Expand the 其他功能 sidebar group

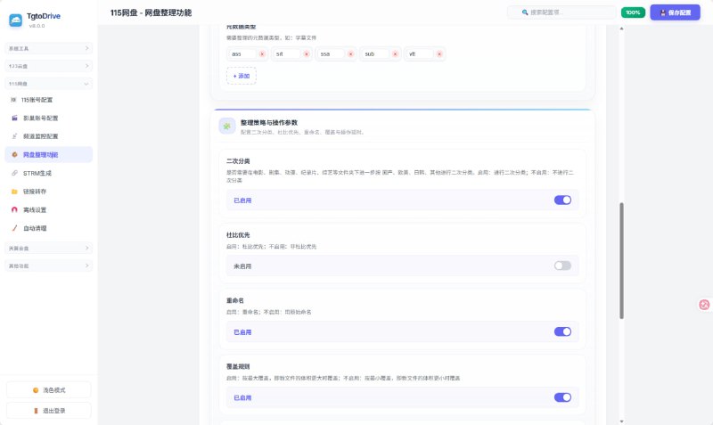[x=49, y=266]
